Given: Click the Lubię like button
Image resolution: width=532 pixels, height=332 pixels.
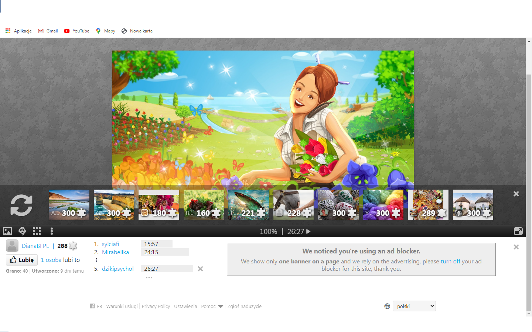Looking at the screenshot, I should [22, 260].
